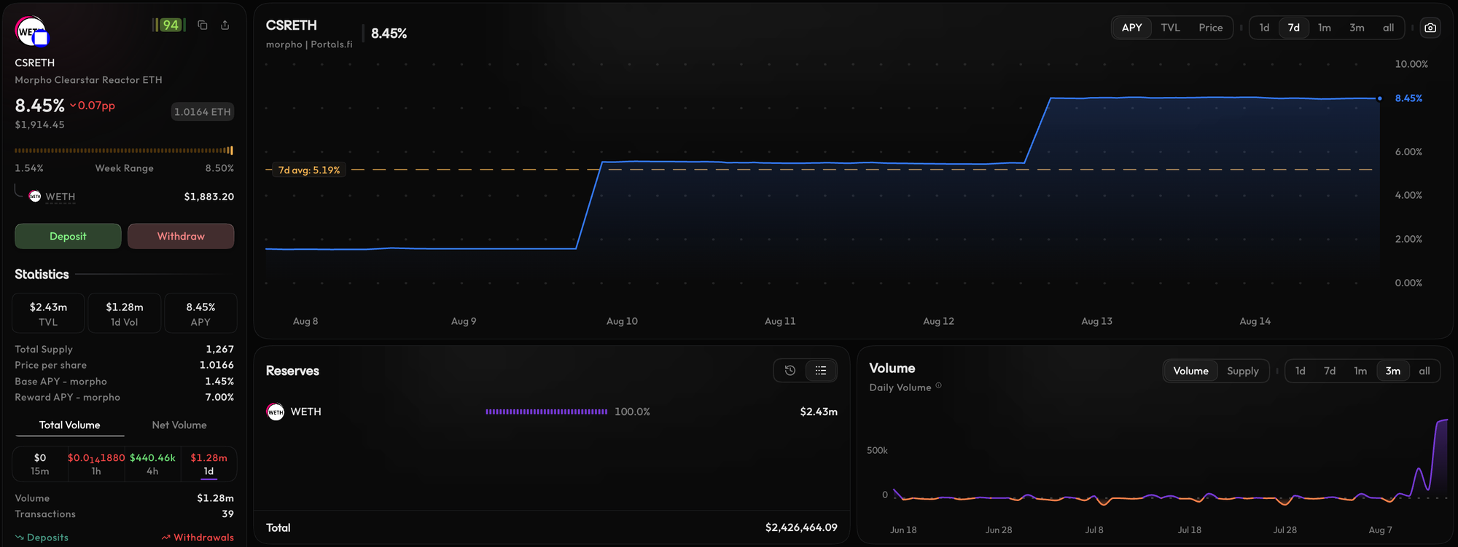The height and width of the screenshot is (547, 1458).
Task: Select the 4h volume period
Action: point(152,464)
